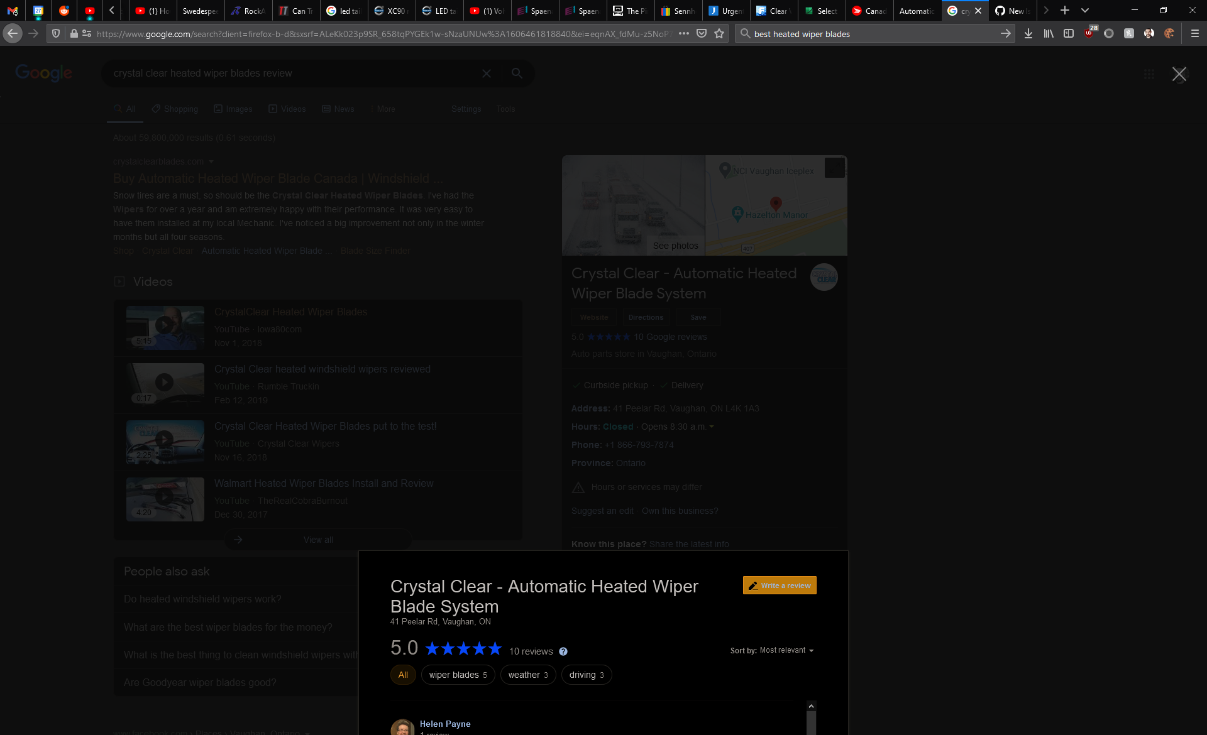Filter reviews by wiper blades

[x=458, y=675]
